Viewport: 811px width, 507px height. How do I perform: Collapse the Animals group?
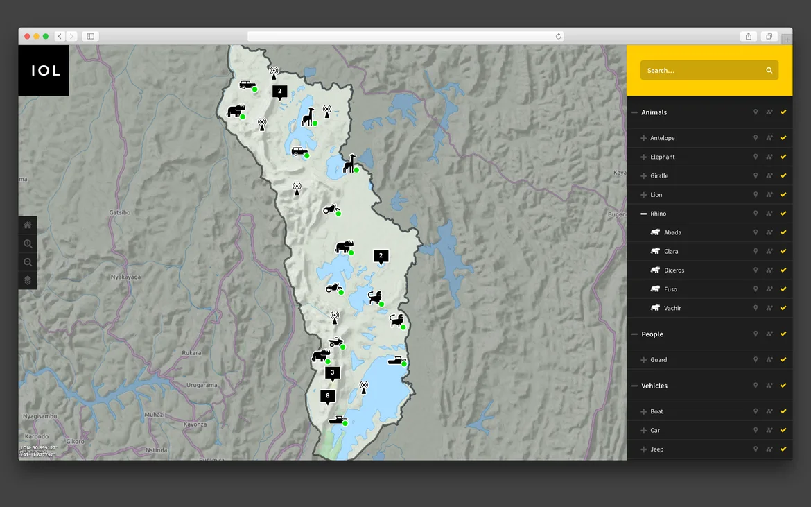pos(635,112)
